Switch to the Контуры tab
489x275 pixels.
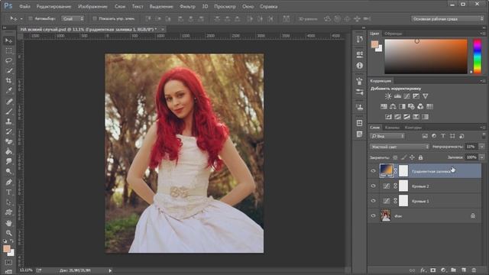(413, 128)
